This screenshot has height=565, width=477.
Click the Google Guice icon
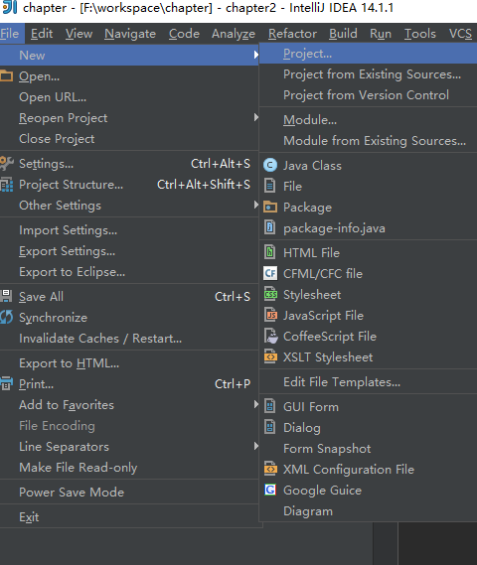coord(270,490)
